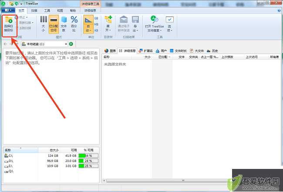Set unit to KB
Screen dimensions: 283x192
pyautogui.click(x=96, y=30)
